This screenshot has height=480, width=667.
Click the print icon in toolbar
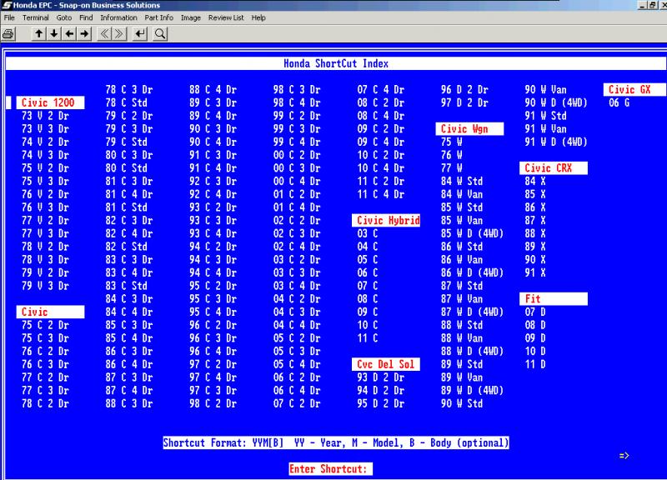click(x=8, y=34)
